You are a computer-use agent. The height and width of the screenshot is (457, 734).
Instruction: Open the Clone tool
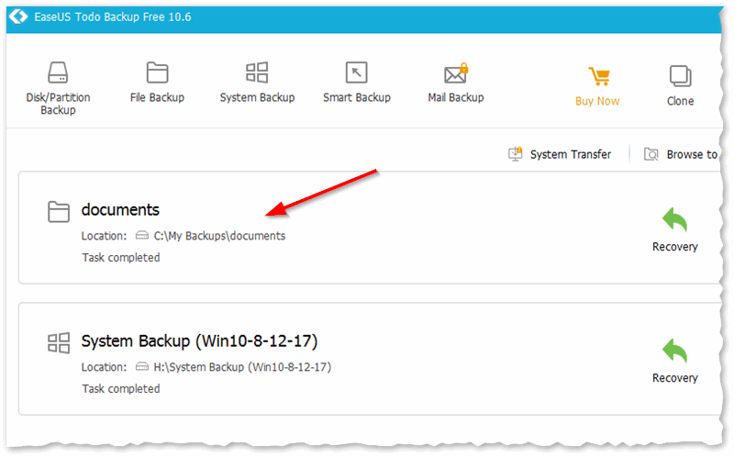[680, 86]
